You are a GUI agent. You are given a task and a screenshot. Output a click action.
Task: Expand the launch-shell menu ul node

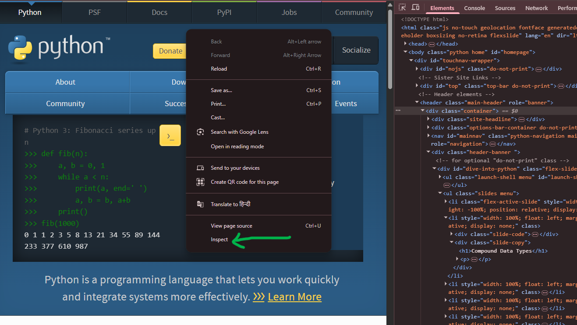pos(440,177)
